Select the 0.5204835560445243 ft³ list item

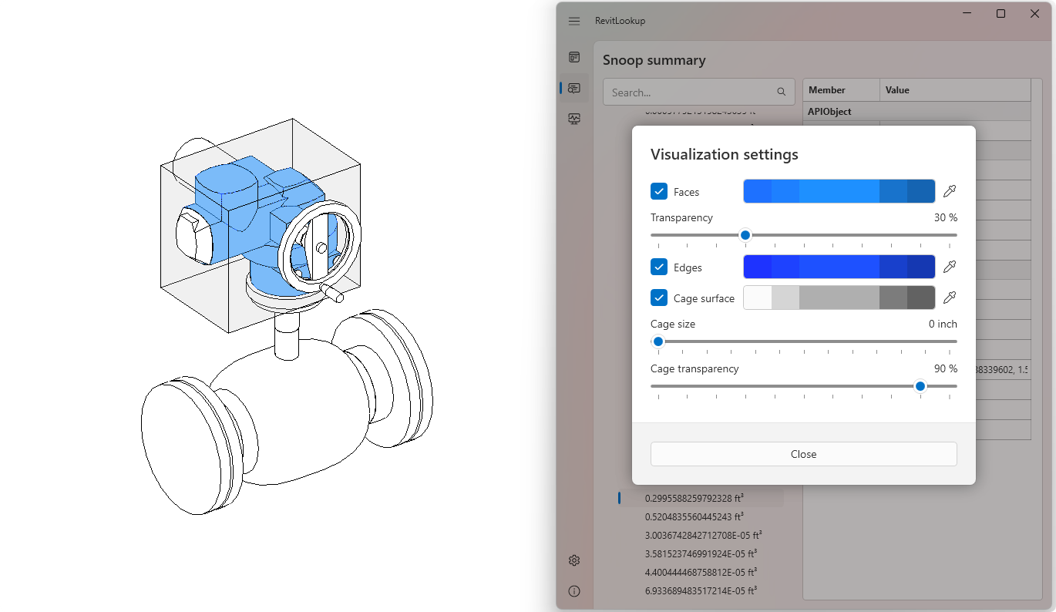pos(693,516)
